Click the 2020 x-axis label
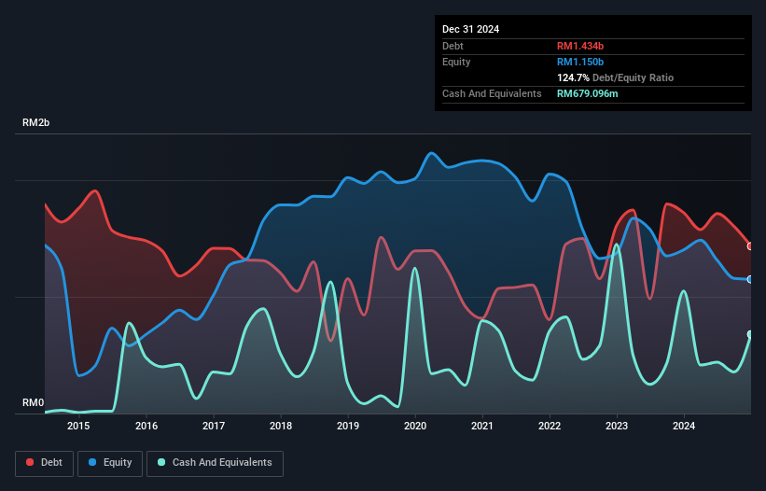 point(415,426)
